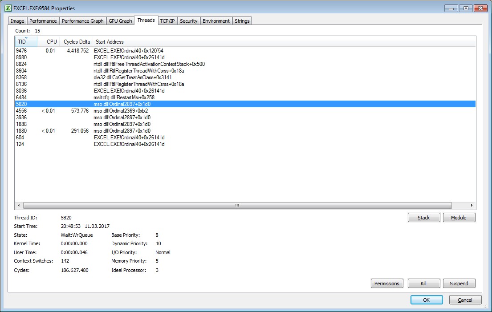Select the highlighted thread 5820 row
The width and height of the screenshot is (492, 312).
click(x=245, y=104)
